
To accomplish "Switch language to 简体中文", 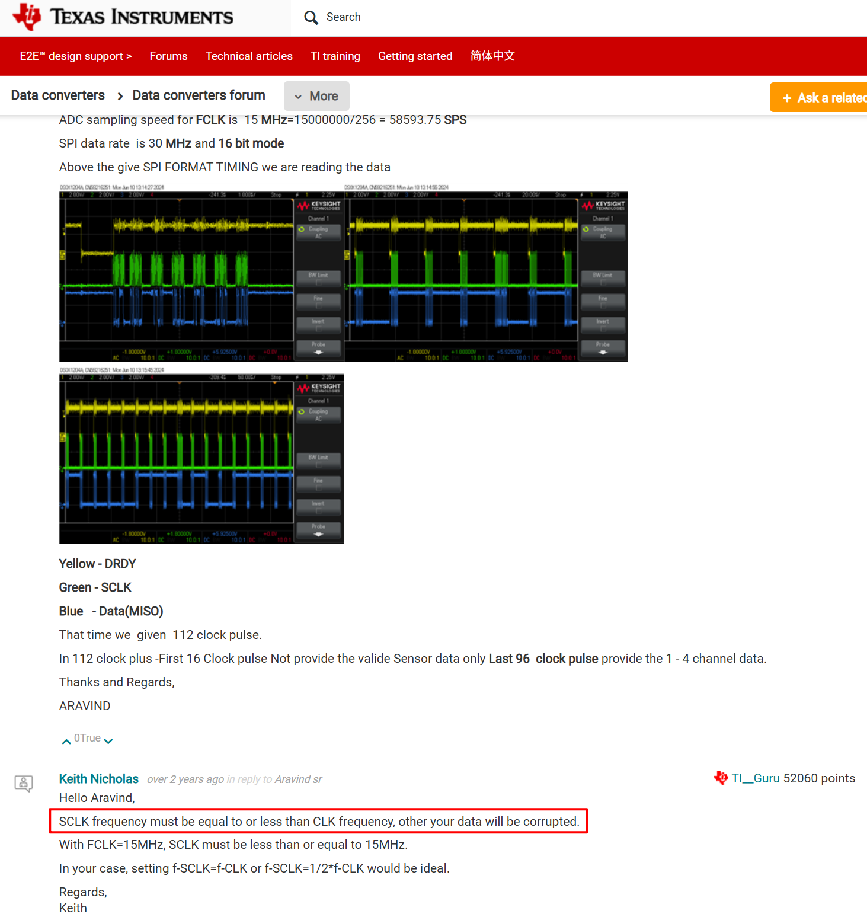I will (492, 56).
